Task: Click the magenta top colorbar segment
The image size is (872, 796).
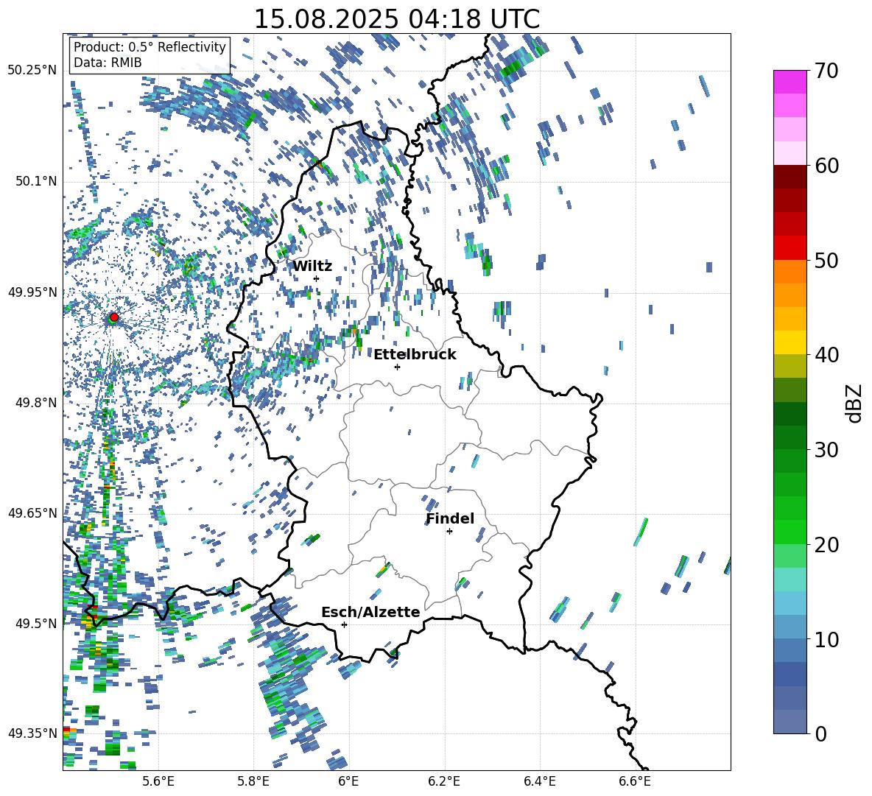Action: pos(790,82)
